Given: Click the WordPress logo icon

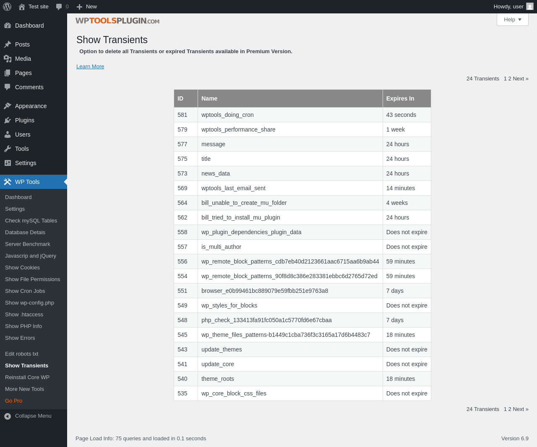Looking at the screenshot, I should [x=7, y=7].
